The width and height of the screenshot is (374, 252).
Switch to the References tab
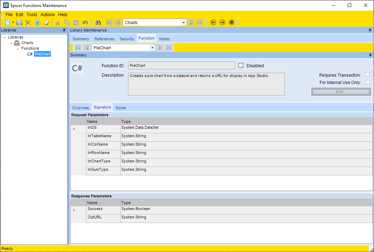coord(104,39)
